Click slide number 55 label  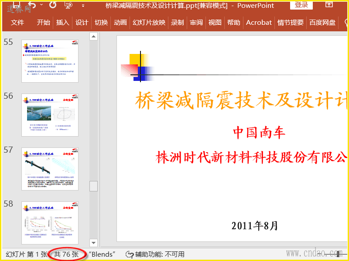pyautogui.click(x=8, y=42)
